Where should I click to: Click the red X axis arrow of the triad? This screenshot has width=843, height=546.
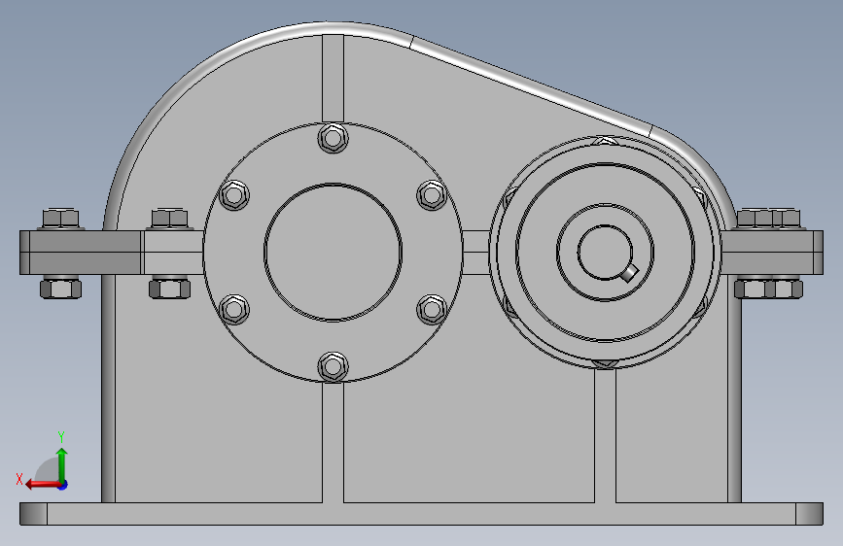[x=42, y=485]
